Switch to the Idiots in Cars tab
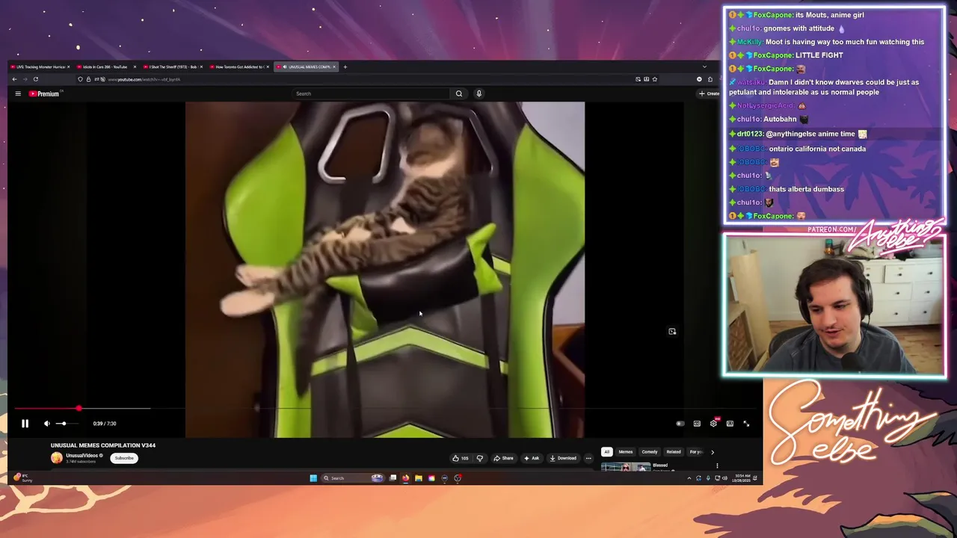 tap(106, 67)
